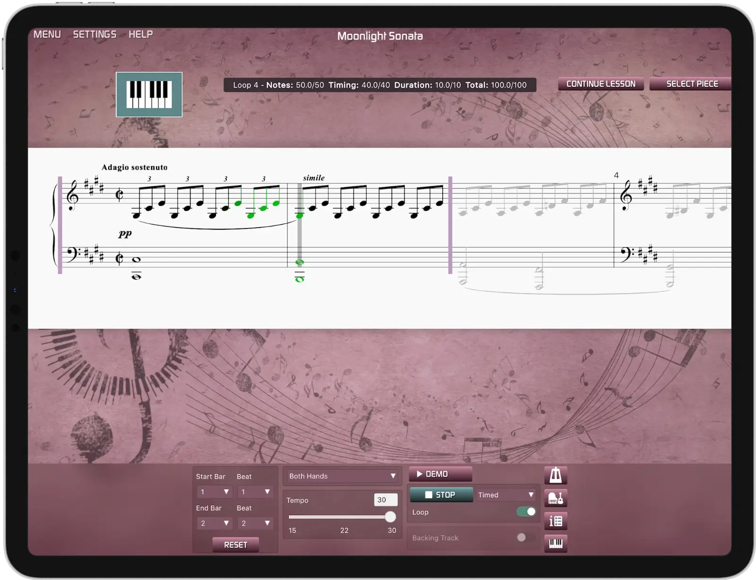Click the Tempo value input showing 30

point(386,500)
